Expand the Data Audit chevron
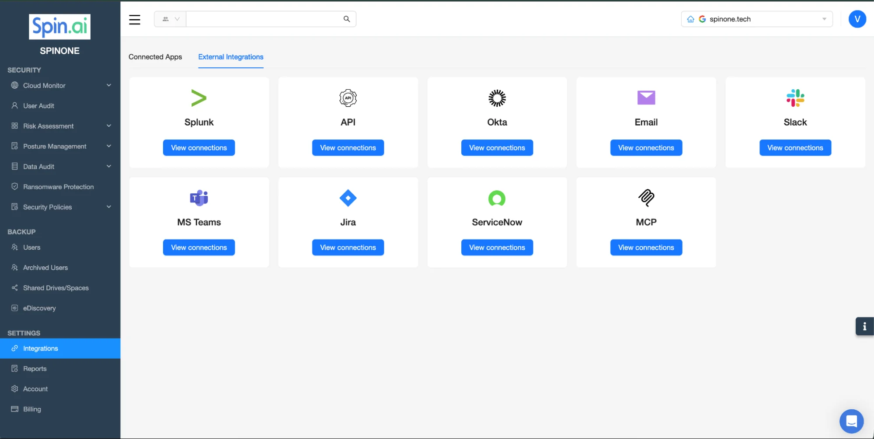Image resolution: width=874 pixels, height=439 pixels. point(109,166)
